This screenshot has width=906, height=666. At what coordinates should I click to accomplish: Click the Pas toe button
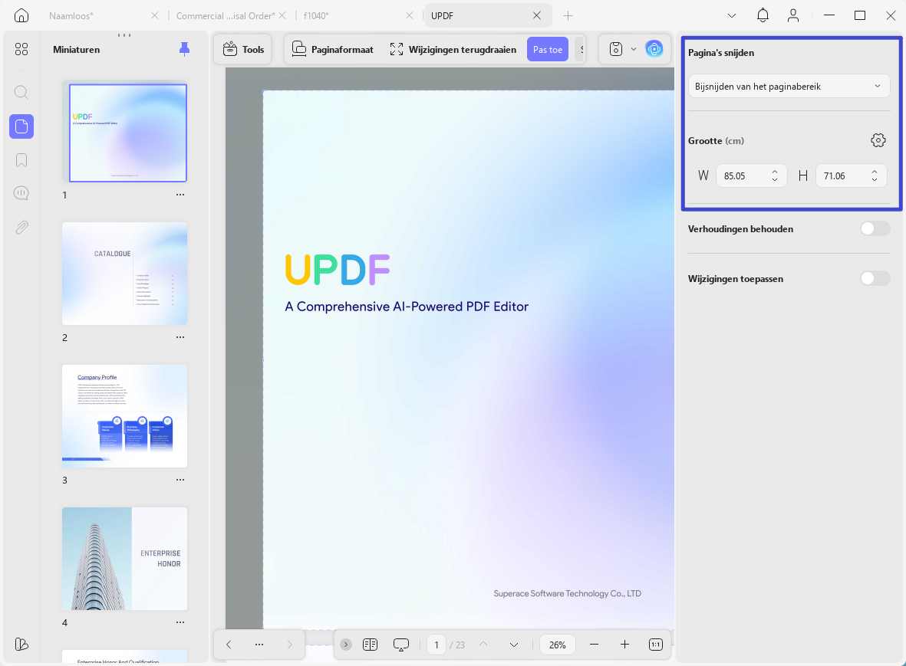point(548,50)
